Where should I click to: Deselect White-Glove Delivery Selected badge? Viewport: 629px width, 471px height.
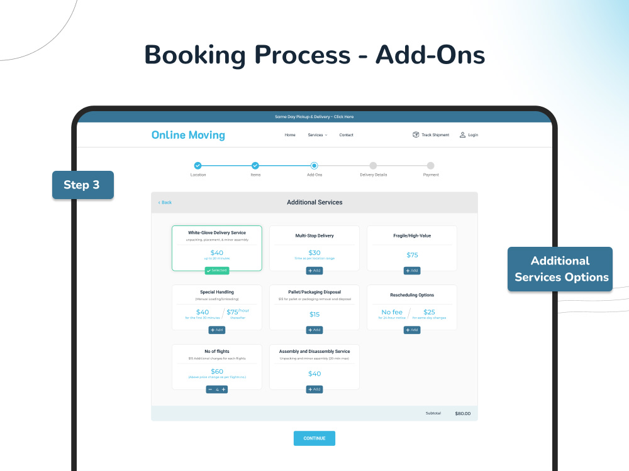(x=217, y=270)
